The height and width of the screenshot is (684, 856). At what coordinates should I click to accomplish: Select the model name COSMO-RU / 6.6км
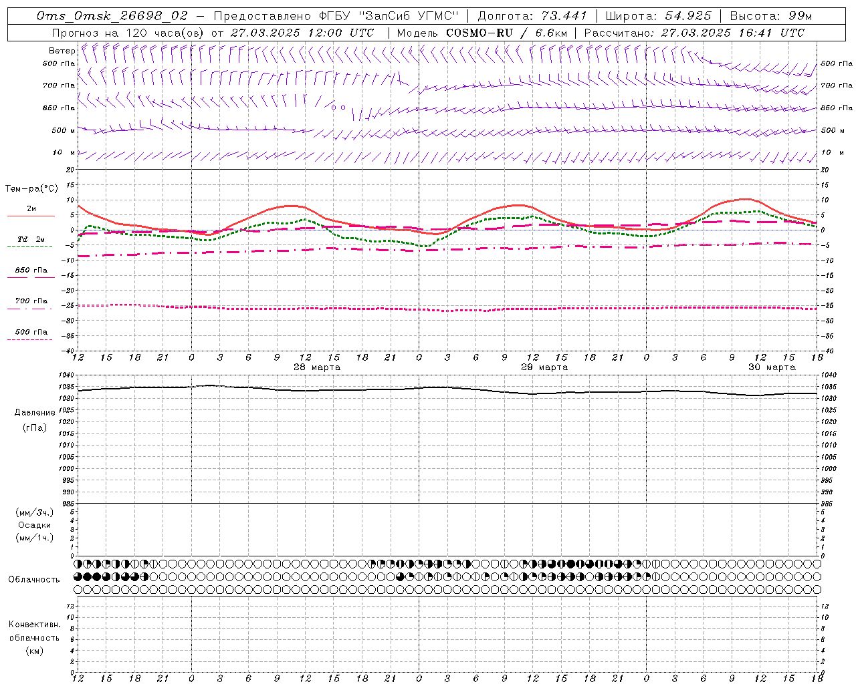pos(506,33)
